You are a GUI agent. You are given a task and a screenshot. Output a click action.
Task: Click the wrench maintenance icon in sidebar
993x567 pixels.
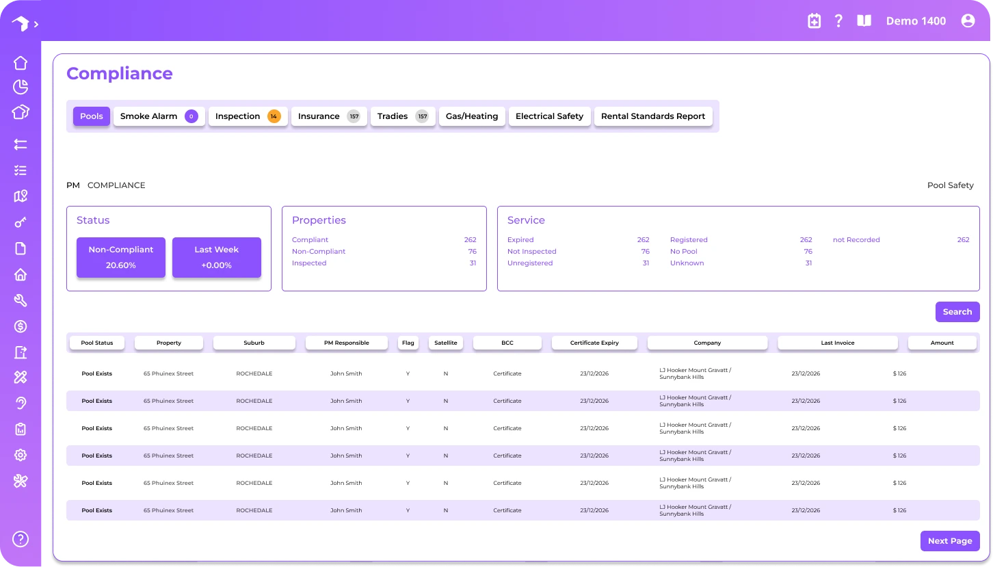pyautogui.click(x=21, y=300)
